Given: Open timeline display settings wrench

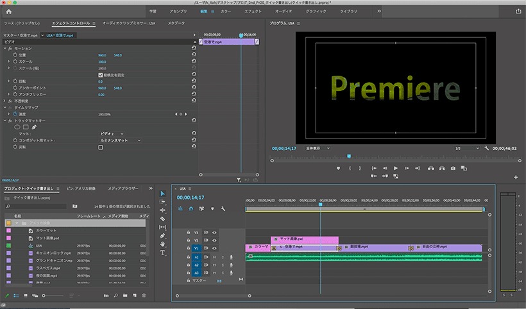Looking at the screenshot, I should coord(223,209).
